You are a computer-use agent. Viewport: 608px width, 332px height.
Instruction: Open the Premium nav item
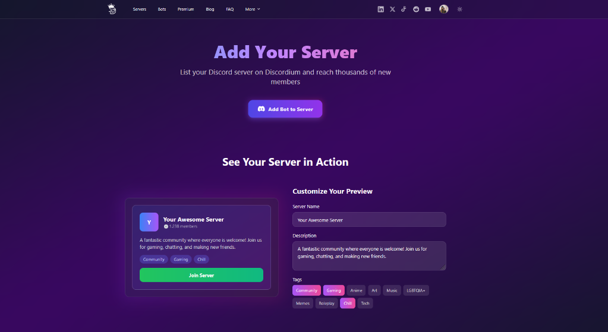(x=186, y=10)
